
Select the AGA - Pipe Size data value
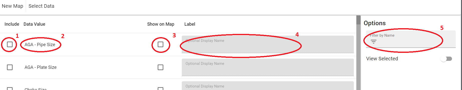coord(40,45)
